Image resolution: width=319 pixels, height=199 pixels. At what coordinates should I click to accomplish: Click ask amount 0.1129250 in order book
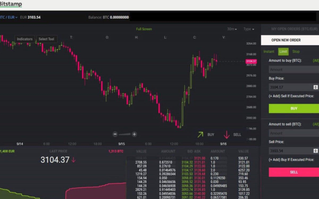coord(218,178)
